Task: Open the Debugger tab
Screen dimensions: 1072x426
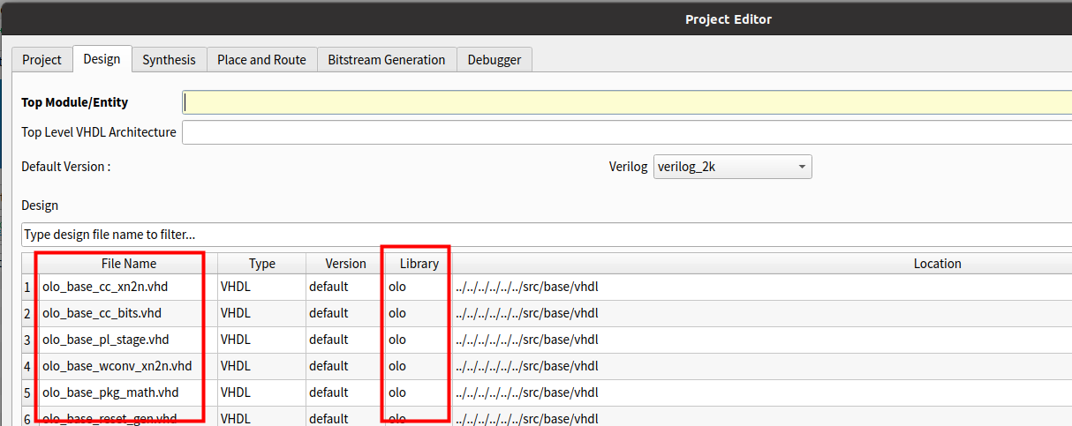Action: click(494, 60)
